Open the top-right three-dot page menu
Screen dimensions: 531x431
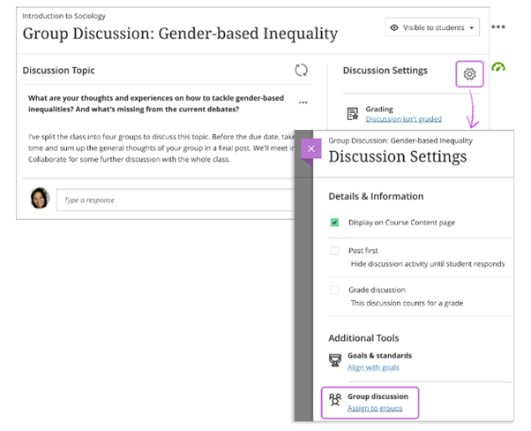tap(498, 27)
